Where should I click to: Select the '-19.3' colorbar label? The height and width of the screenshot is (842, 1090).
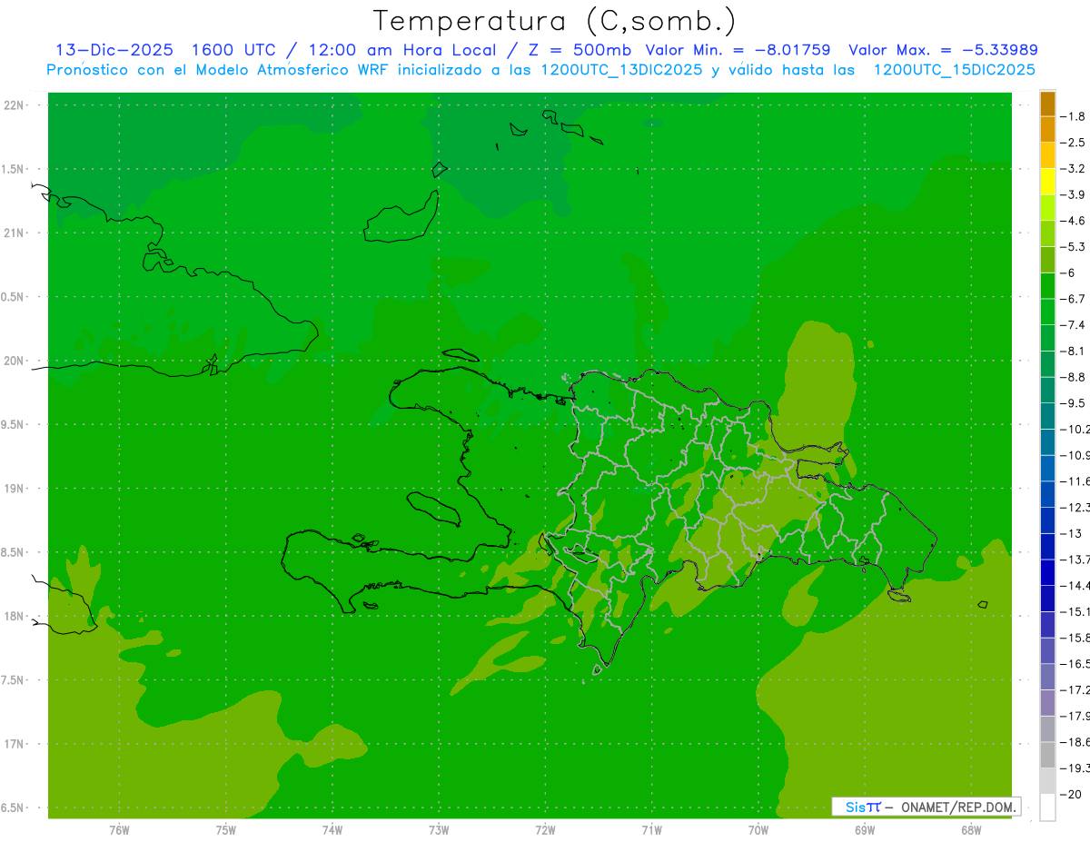click(1075, 768)
